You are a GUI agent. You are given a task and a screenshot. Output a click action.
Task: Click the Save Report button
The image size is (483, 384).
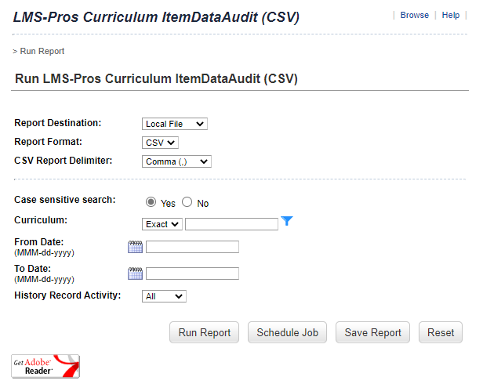click(x=373, y=332)
